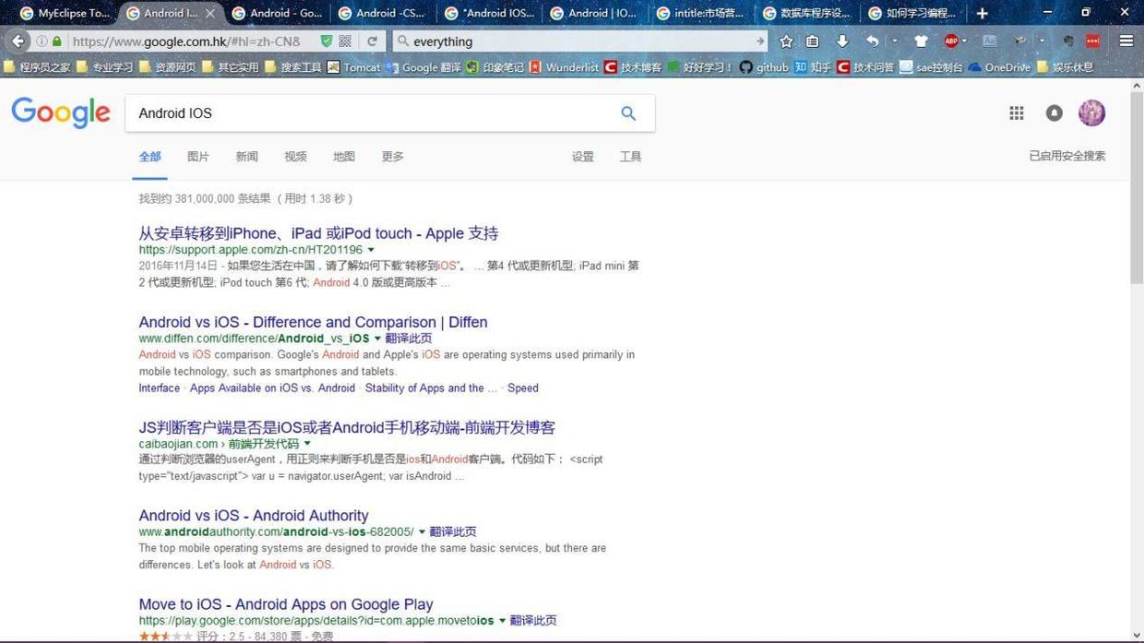Expand the Adblock Plus dropdown arrow
This screenshot has height=643, width=1144.
click(x=965, y=41)
